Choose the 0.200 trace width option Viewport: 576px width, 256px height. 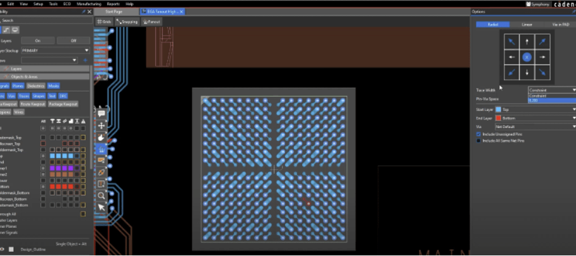tap(552, 100)
